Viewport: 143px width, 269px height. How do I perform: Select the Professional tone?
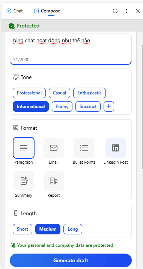[29, 93]
